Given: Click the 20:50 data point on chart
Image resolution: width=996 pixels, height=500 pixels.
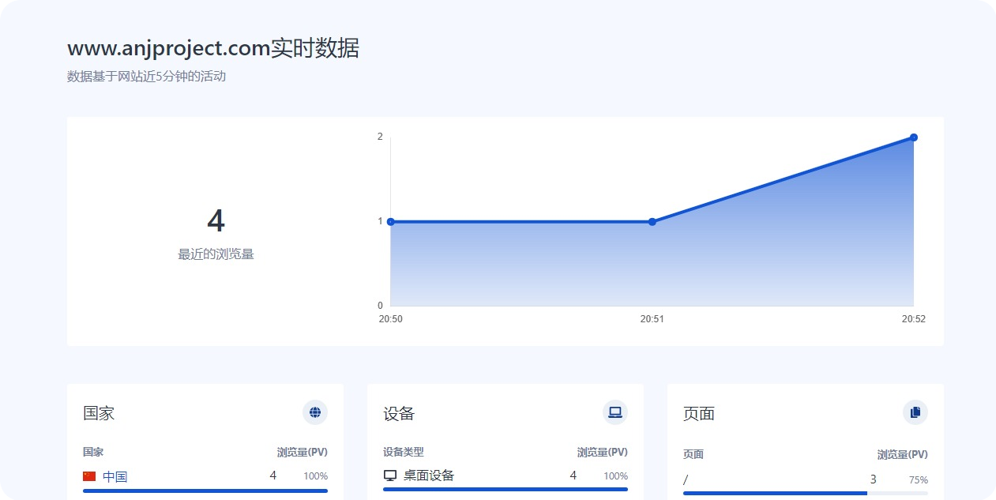Looking at the screenshot, I should click(x=391, y=222).
